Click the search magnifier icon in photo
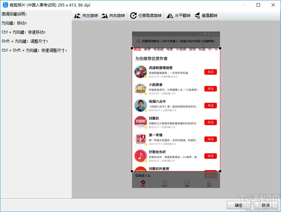The height and width of the screenshot is (212, 281). (138, 41)
